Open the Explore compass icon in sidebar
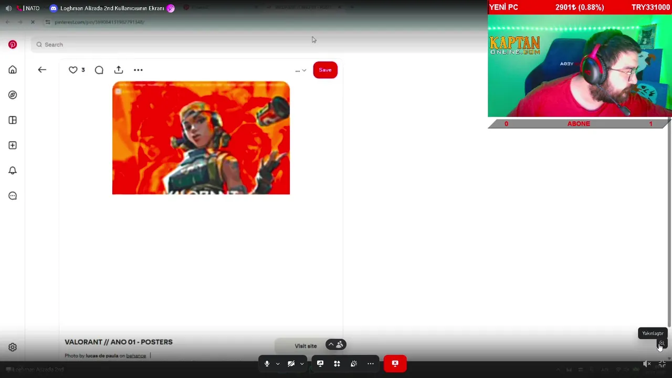672x378 pixels. (13, 95)
